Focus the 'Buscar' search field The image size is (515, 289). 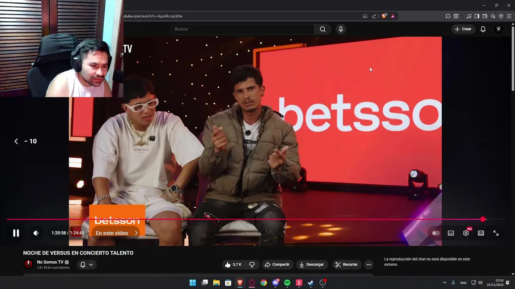[242, 29]
